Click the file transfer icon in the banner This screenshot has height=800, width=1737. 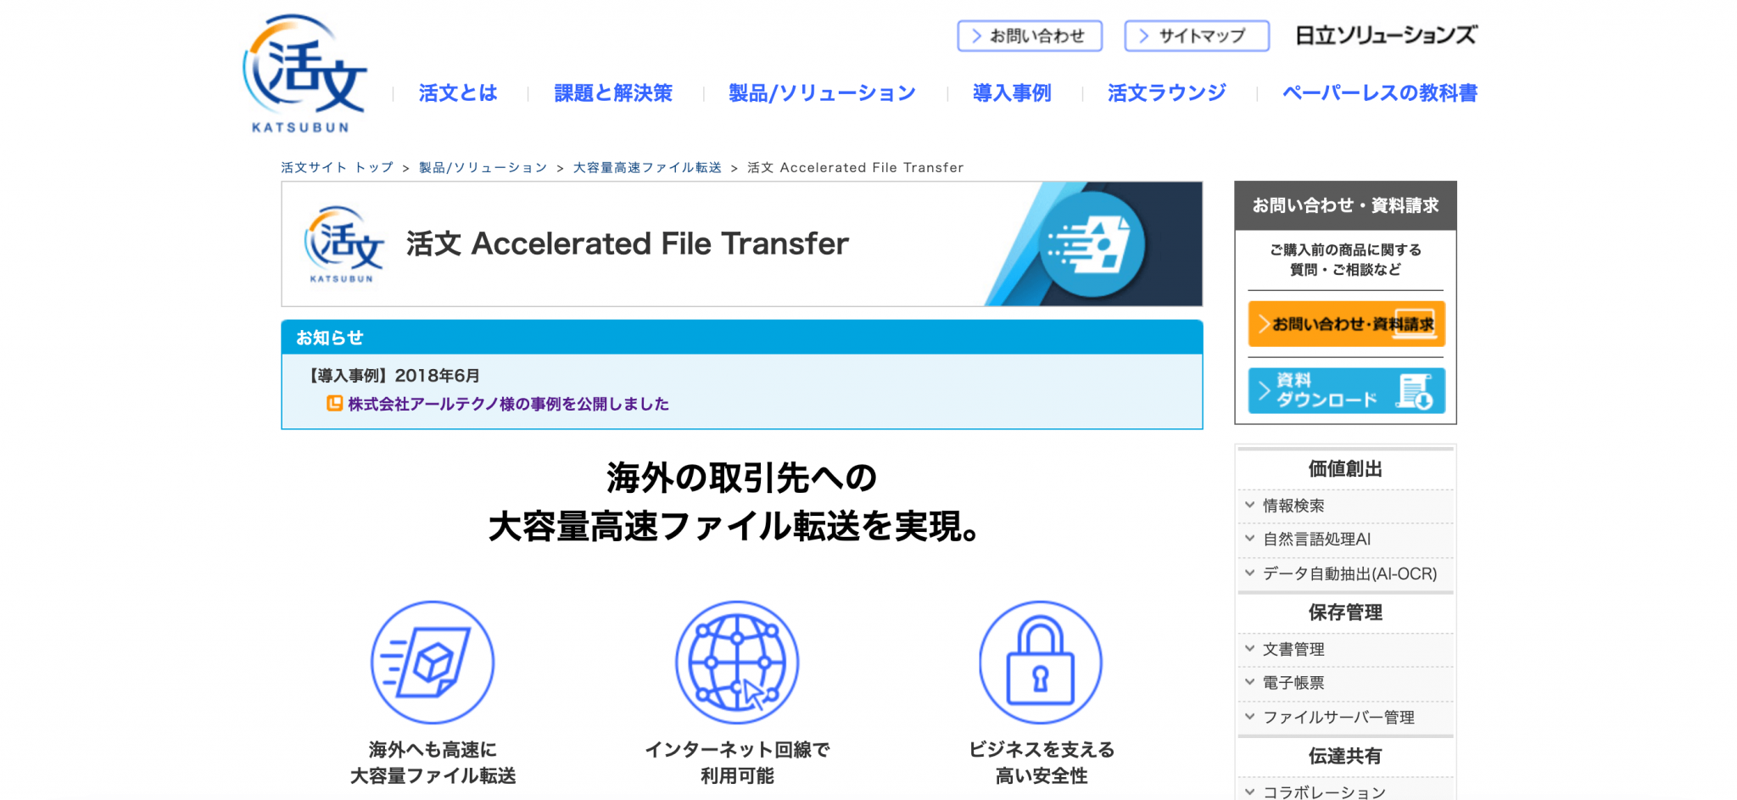tap(1093, 243)
